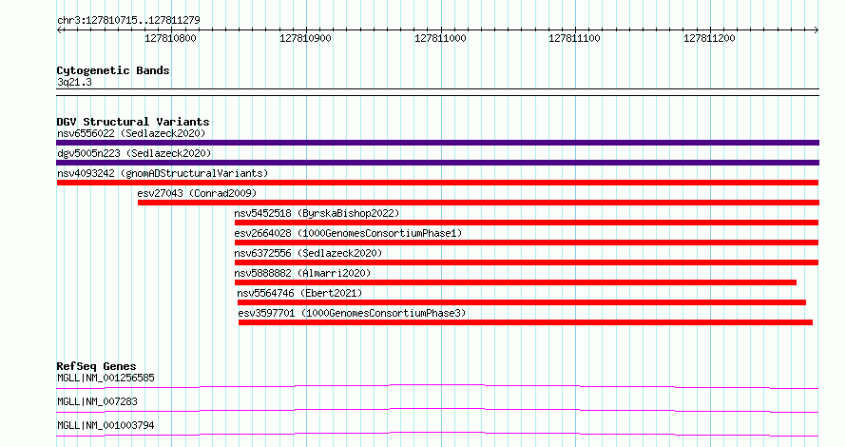This screenshot has height=447, width=846.
Task: Click ruler position 127810900
Action: coord(305,38)
